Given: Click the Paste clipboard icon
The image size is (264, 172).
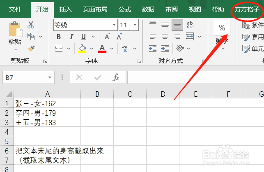Looking at the screenshot, I should pos(16,29).
